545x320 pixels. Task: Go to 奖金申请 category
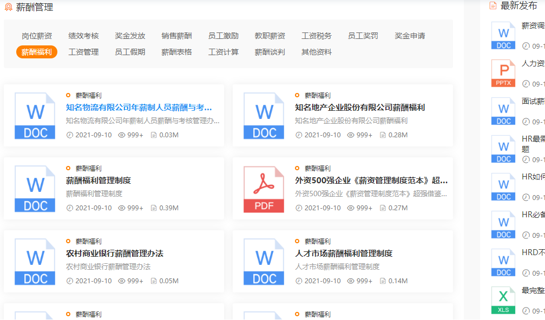pyautogui.click(x=410, y=36)
